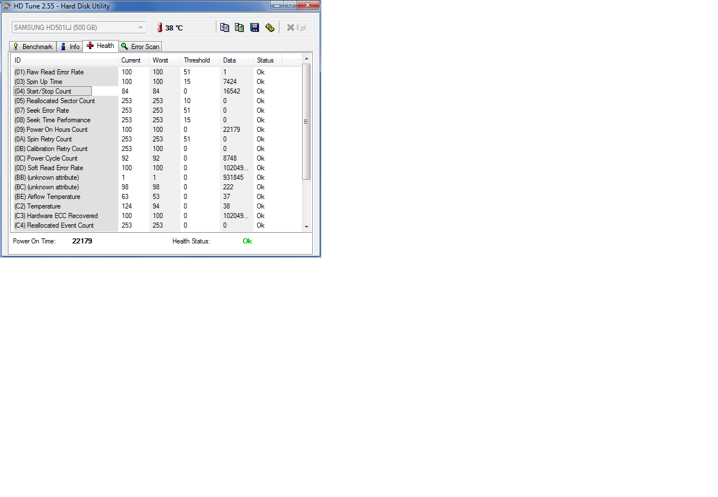This screenshot has width=718, height=497.
Task: Click the copy screenshot to clipboard icon
Action: coord(240,28)
